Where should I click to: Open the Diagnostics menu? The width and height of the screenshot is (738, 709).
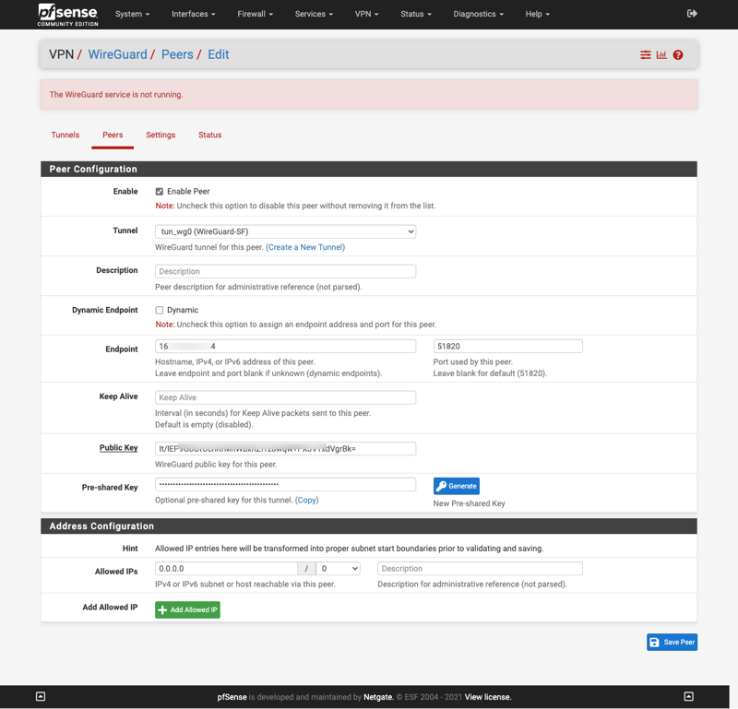pyautogui.click(x=478, y=14)
